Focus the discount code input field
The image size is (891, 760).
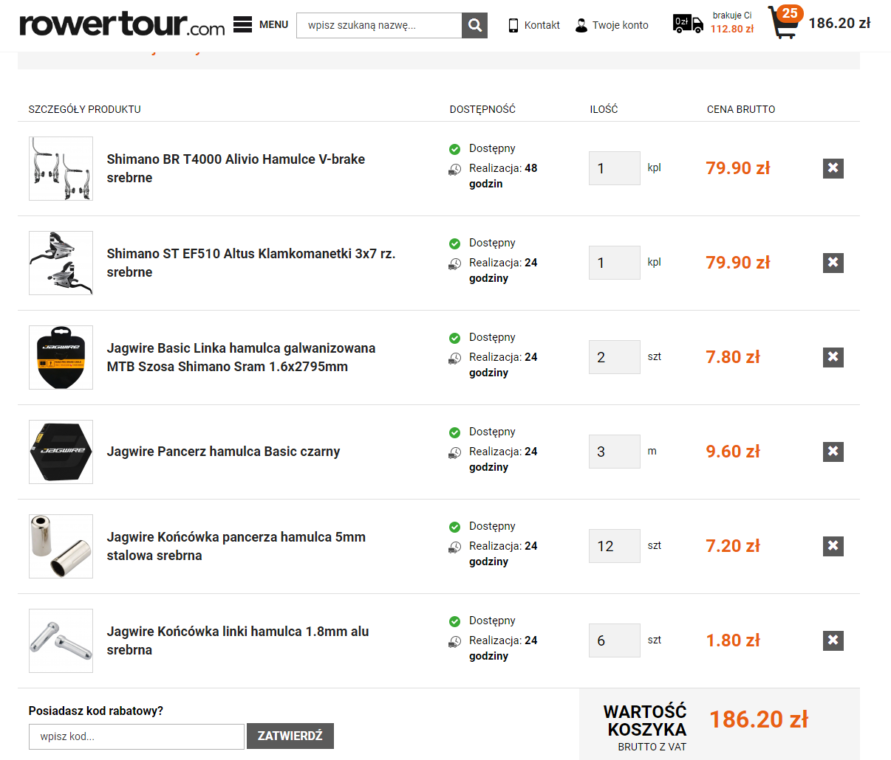pos(137,736)
